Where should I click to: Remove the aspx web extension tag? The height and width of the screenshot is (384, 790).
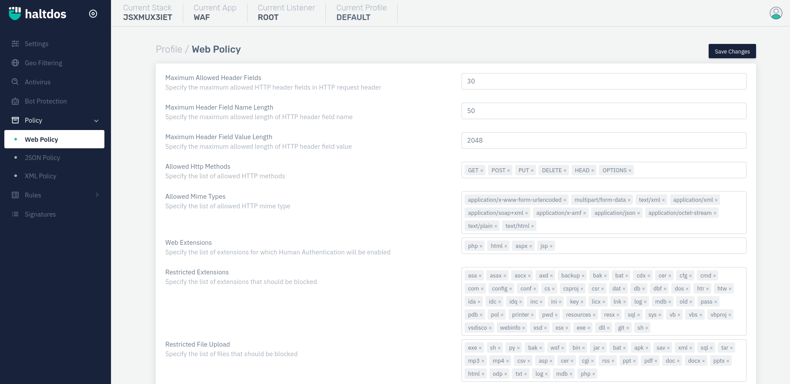tap(531, 246)
